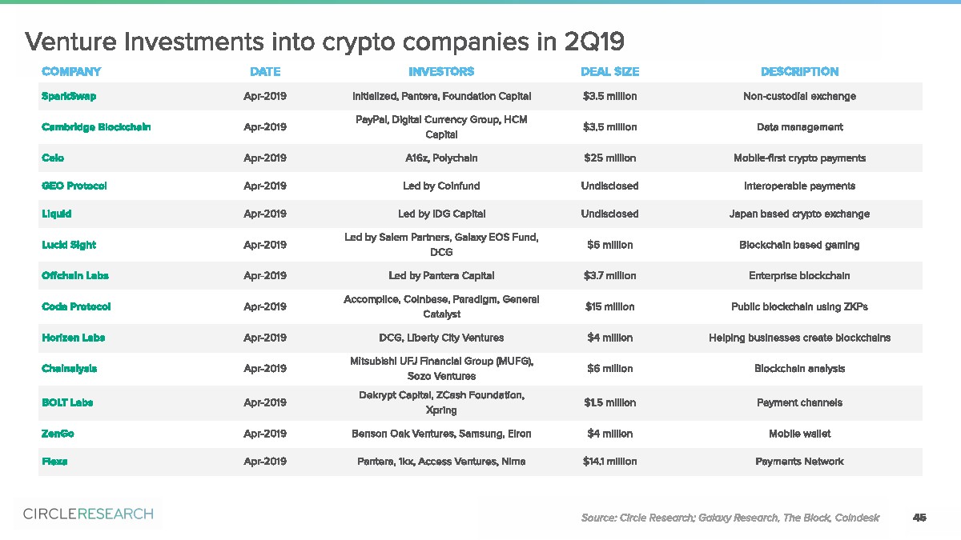Open the Cambridge Blockchain company link

tap(96, 127)
